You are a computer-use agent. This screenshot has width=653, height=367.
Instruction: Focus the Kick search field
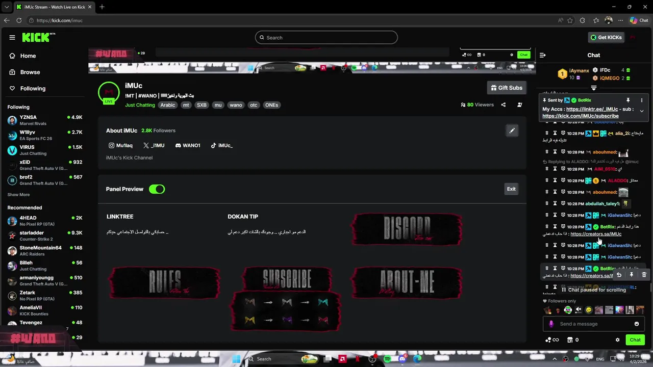(x=326, y=37)
